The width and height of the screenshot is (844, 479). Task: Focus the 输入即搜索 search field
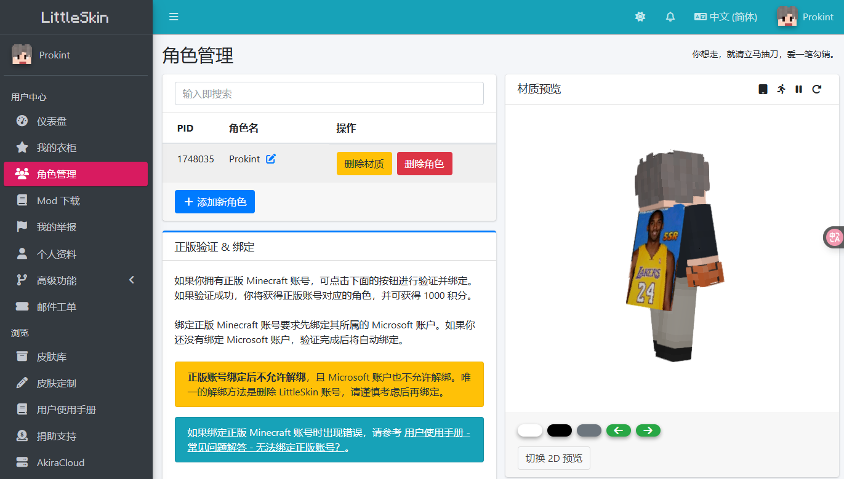pyautogui.click(x=329, y=93)
